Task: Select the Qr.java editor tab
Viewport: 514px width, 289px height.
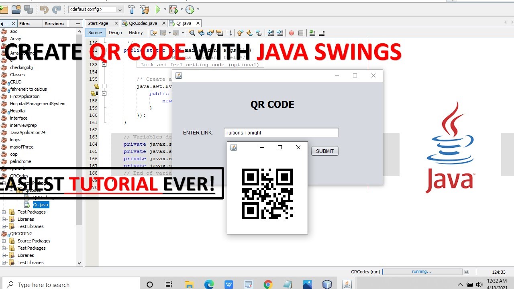Action: [184, 23]
